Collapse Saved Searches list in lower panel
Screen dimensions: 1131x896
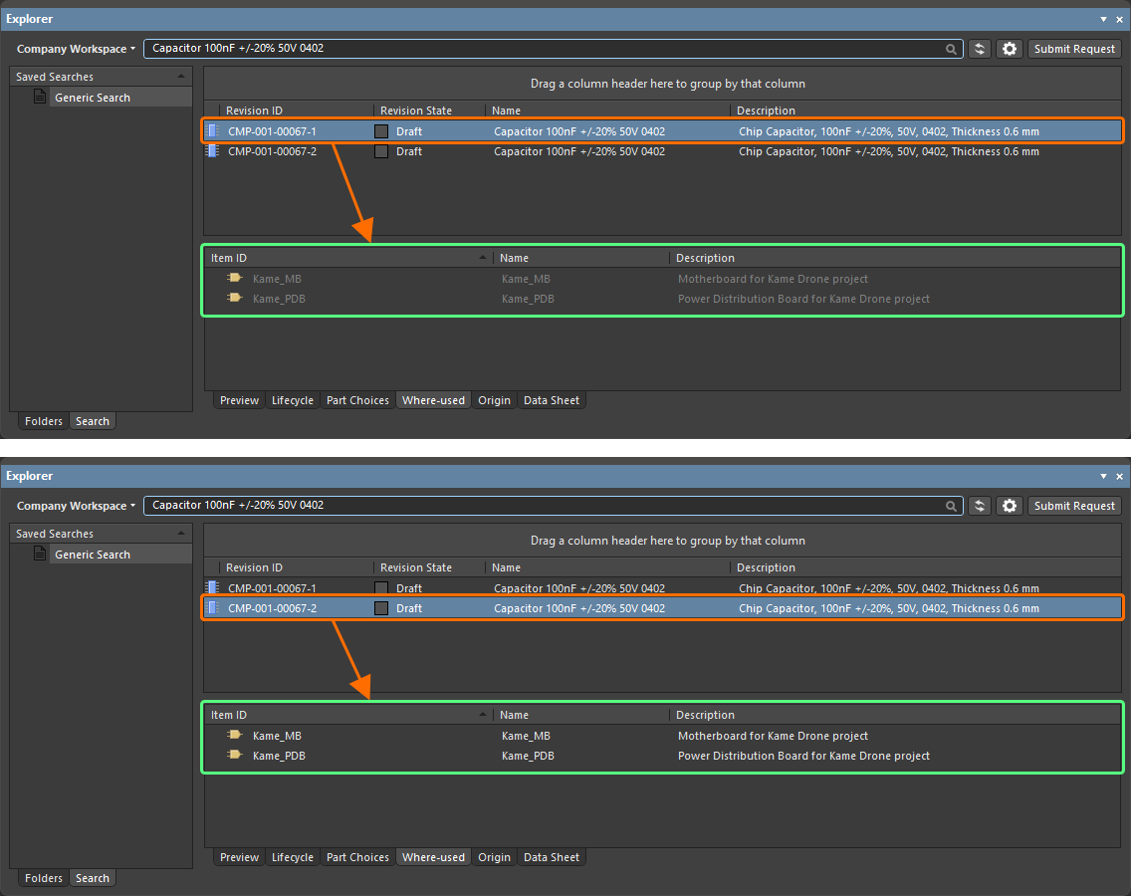(x=180, y=534)
